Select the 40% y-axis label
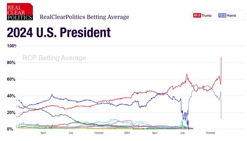 pyautogui.click(x=11, y=96)
